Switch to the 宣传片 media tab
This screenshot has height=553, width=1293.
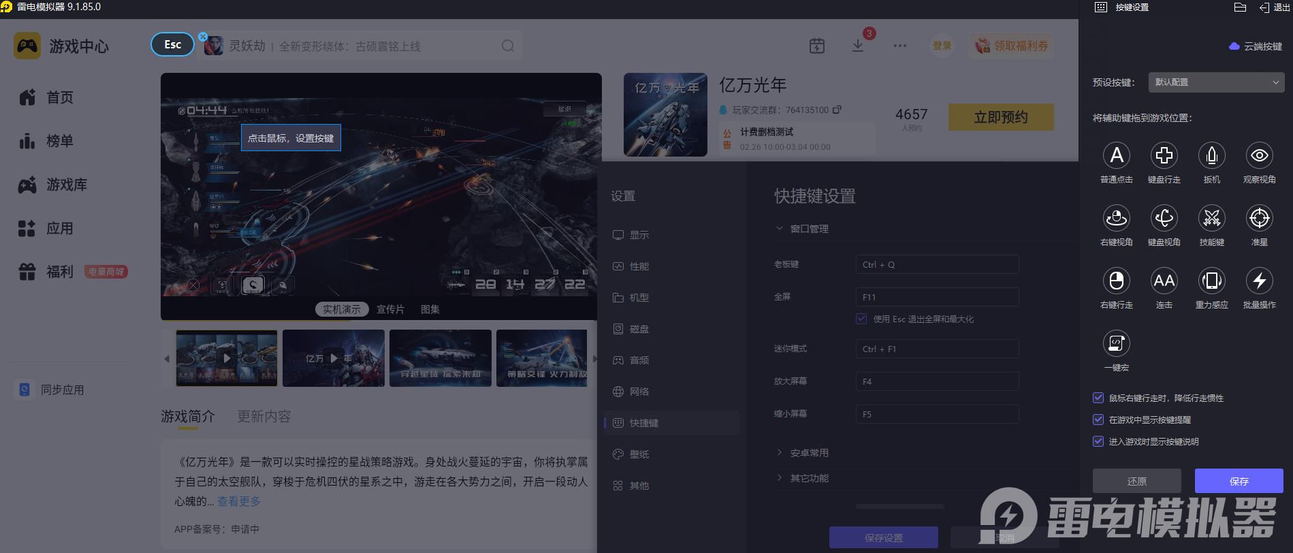pyautogui.click(x=390, y=309)
